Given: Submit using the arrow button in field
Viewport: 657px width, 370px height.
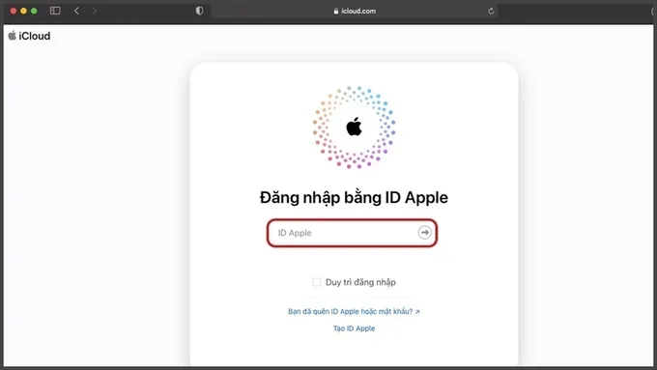Looking at the screenshot, I should (x=425, y=233).
